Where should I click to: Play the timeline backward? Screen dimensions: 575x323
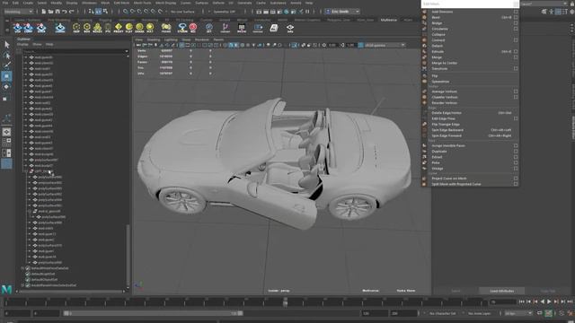pos(543,301)
